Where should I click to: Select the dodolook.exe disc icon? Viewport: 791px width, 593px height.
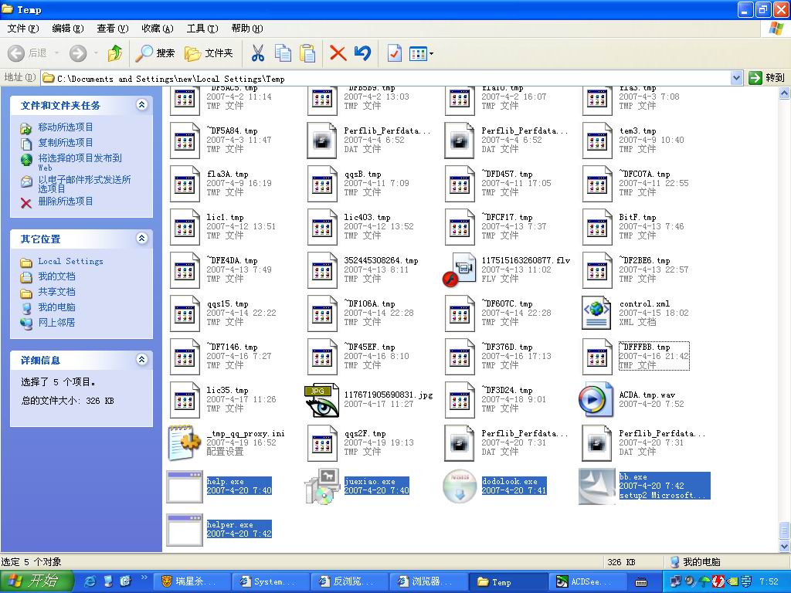[460, 486]
